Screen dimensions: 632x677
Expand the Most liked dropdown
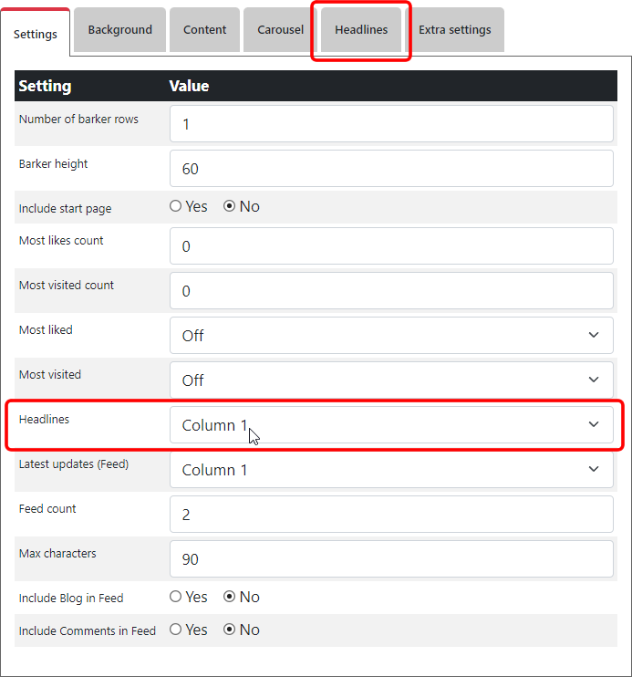391,336
